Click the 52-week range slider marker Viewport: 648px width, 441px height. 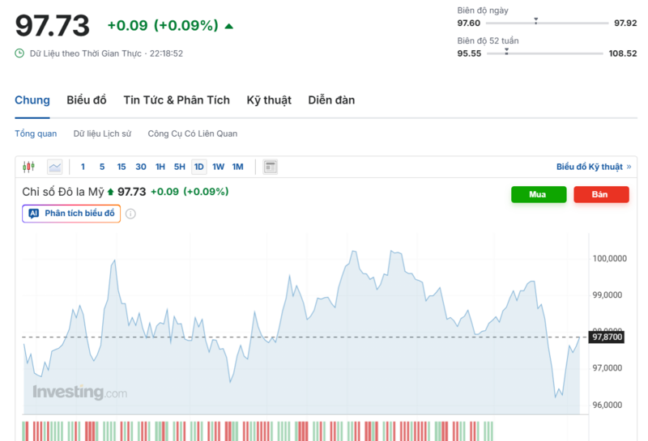(x=506, y=50)
